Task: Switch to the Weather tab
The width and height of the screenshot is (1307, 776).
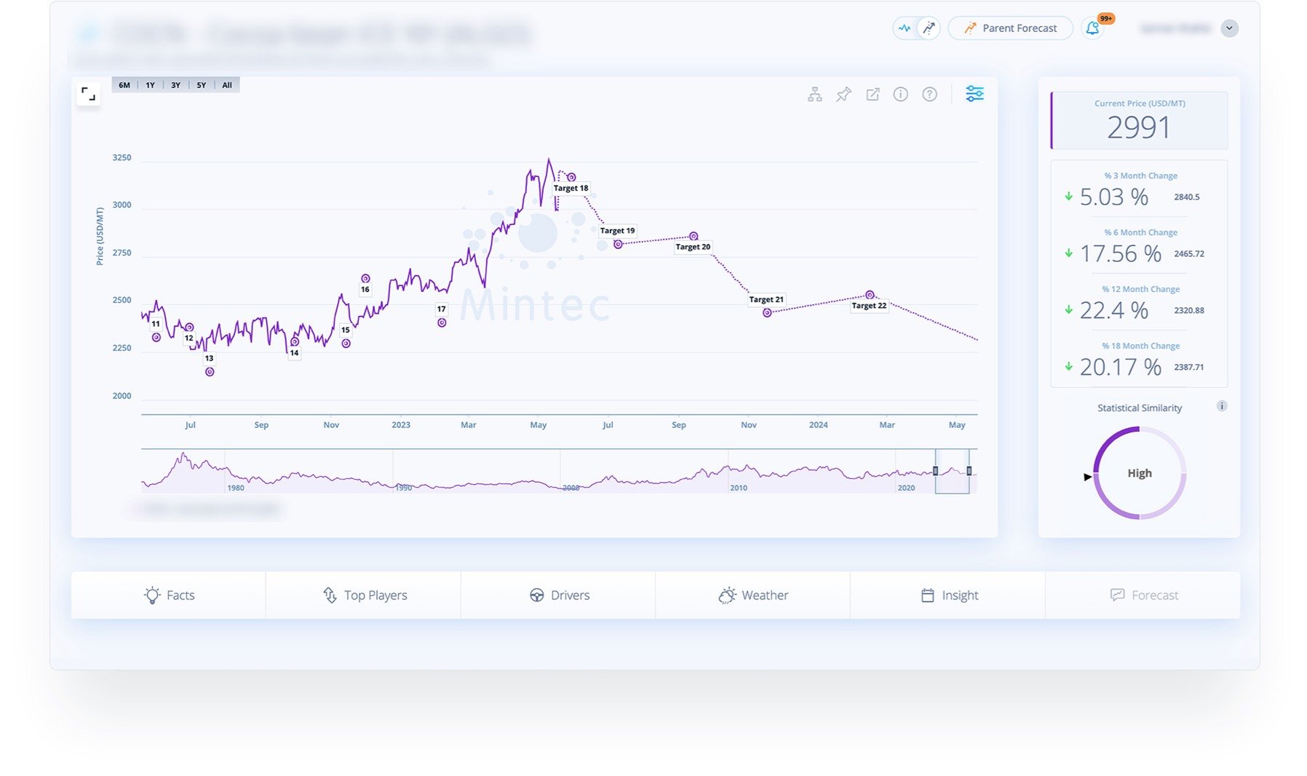Action: [753, 595]
